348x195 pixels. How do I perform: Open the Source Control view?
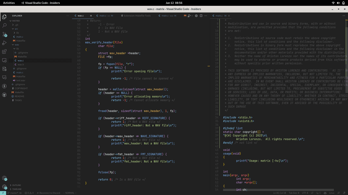[x=4, y=34]
